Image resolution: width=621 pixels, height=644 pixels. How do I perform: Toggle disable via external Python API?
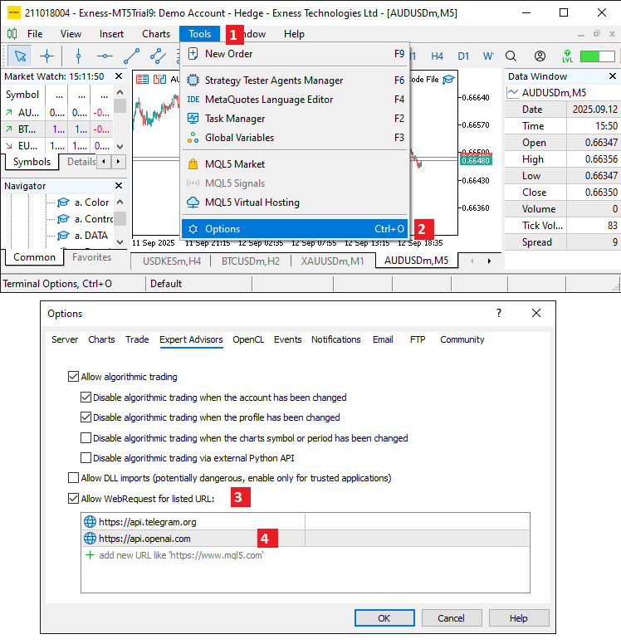click(x=86, y=457)
